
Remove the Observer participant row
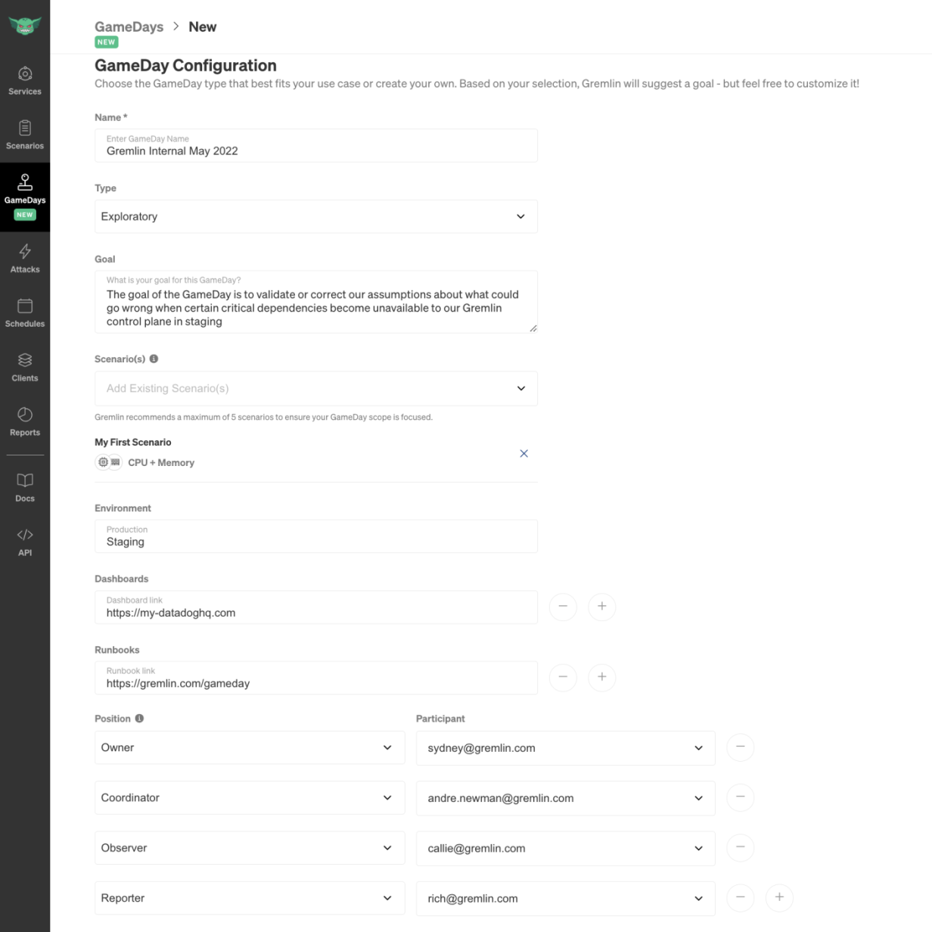pos(741,847)
